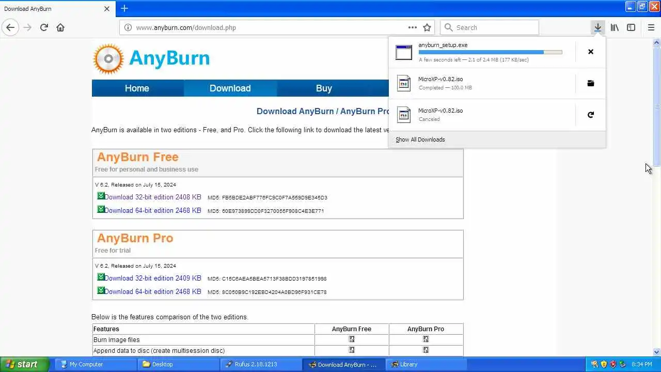
Task: Cancel the anyburn_setup.exe download
Action: point(591,52)
